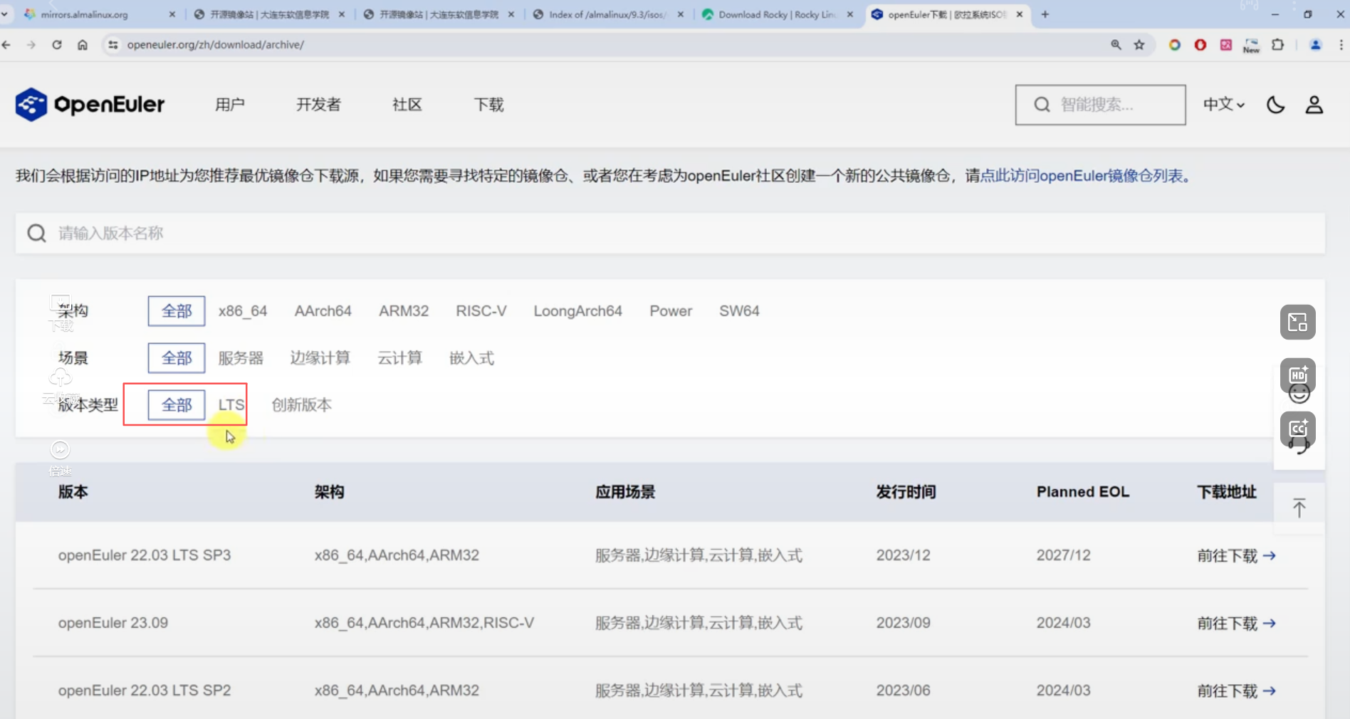Focus the 智能搜索 search field

click(x=1100, y=105)
